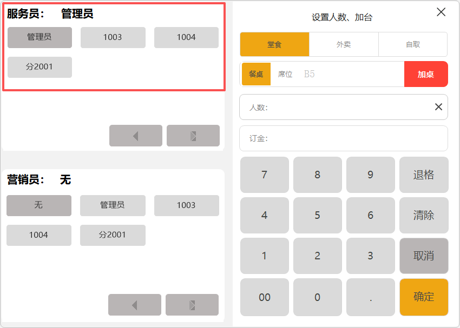Close the 设置人数、加台 dialog

[441, 12]
